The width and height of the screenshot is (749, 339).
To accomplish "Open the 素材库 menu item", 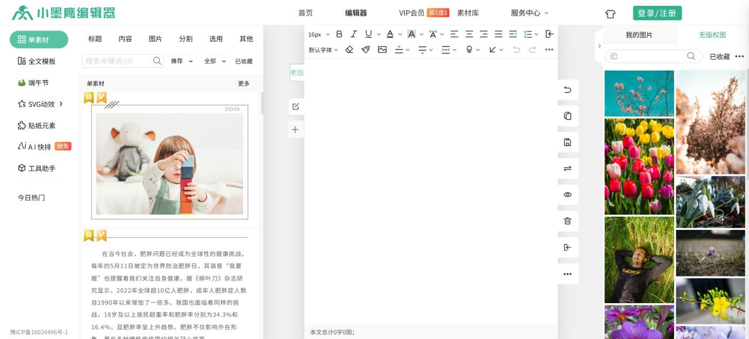I will click(468, 13).
